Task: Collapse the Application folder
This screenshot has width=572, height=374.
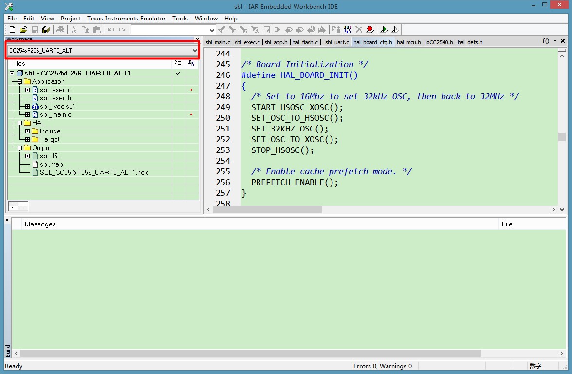Action: pyautogui.click(x=19, y=82)
